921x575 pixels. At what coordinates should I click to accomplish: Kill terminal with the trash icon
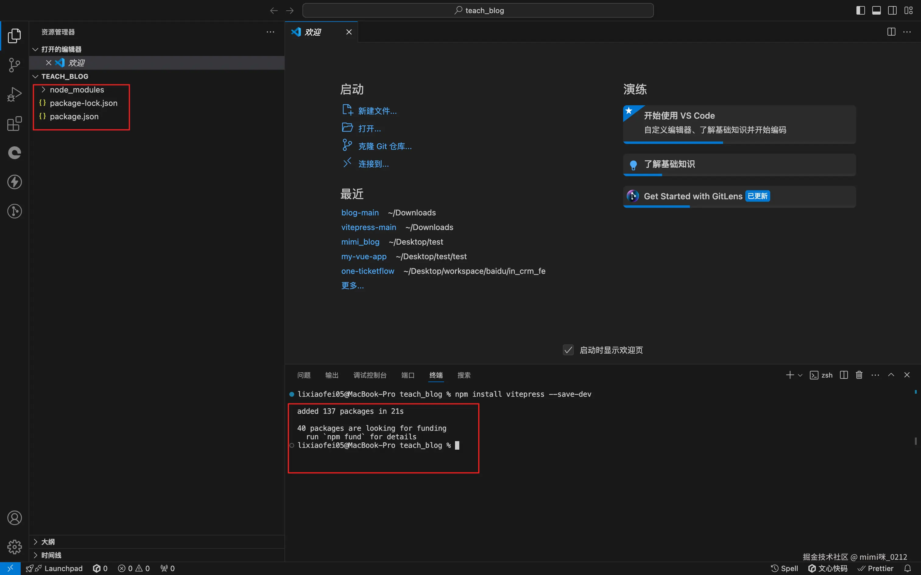(859, 375)
